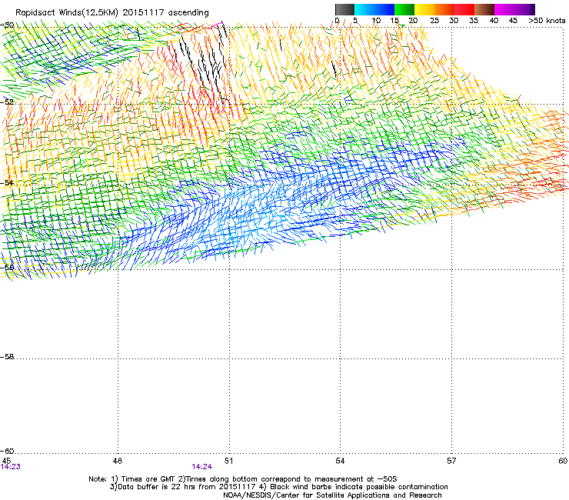Click longitude label '60' on bottom axis

coord(563,461)
